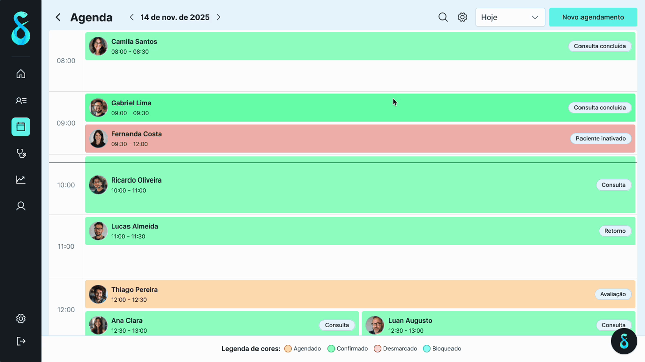Click the 'Novo agendamento' button
This screenshot has height=362, width=645.
coord(593,17)
